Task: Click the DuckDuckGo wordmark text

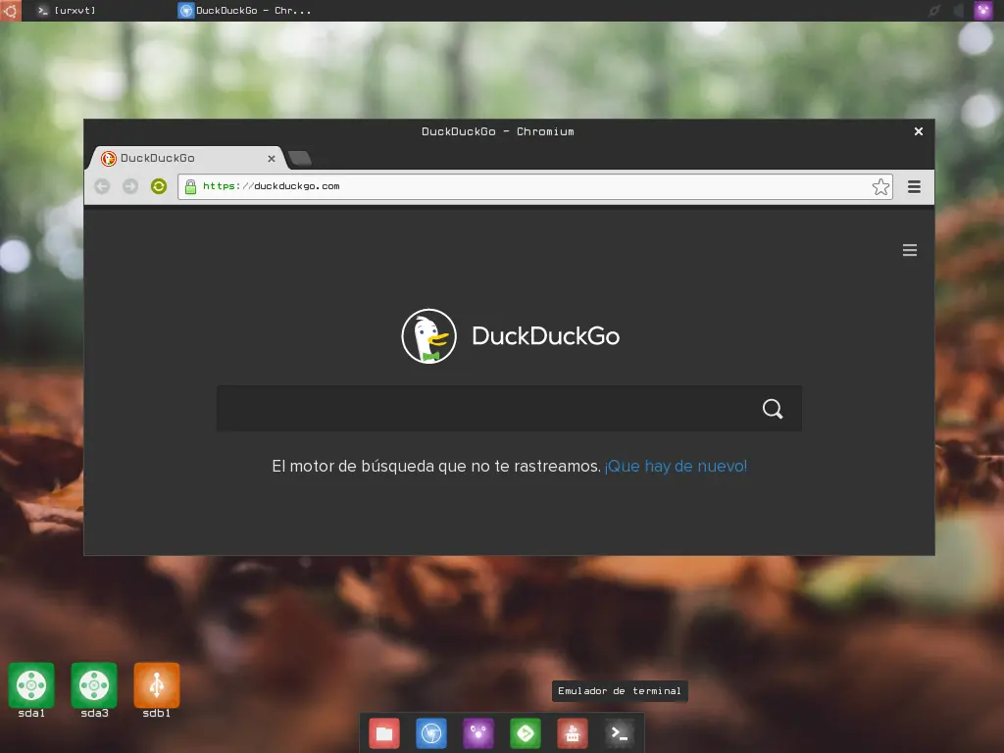Action: pyautogui.click(x=545, y=336)
